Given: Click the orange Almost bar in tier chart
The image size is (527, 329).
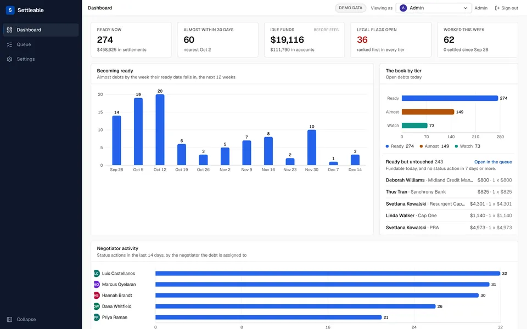Looking at the screenshot, I should point(428,112).
